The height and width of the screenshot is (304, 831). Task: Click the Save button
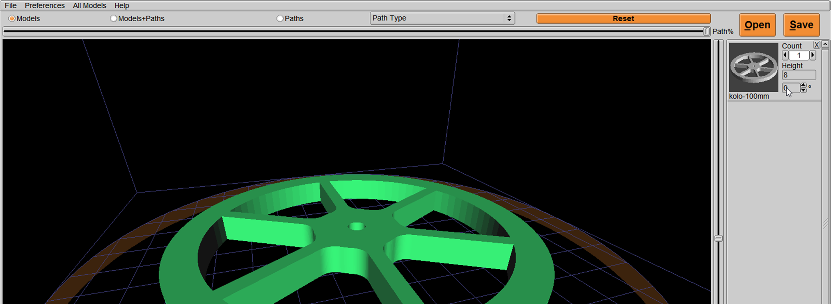pyautogui.click(x=801, y=25)
